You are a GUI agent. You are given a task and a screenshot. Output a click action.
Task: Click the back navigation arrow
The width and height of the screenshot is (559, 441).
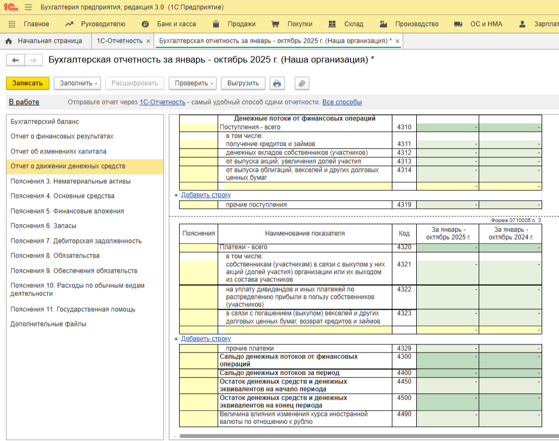(15, 60)
